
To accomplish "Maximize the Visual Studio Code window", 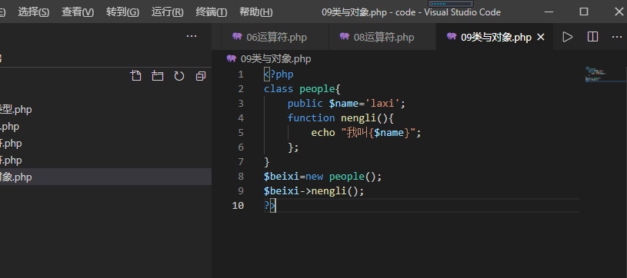I will click(584, 12).
